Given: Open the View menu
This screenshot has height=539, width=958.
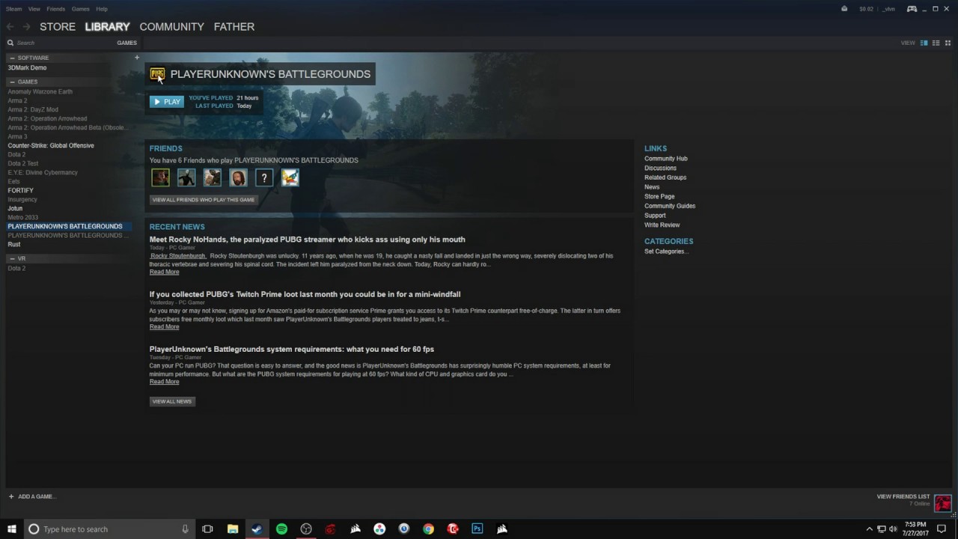Looking at the screenshot, I should click(34, 9).
